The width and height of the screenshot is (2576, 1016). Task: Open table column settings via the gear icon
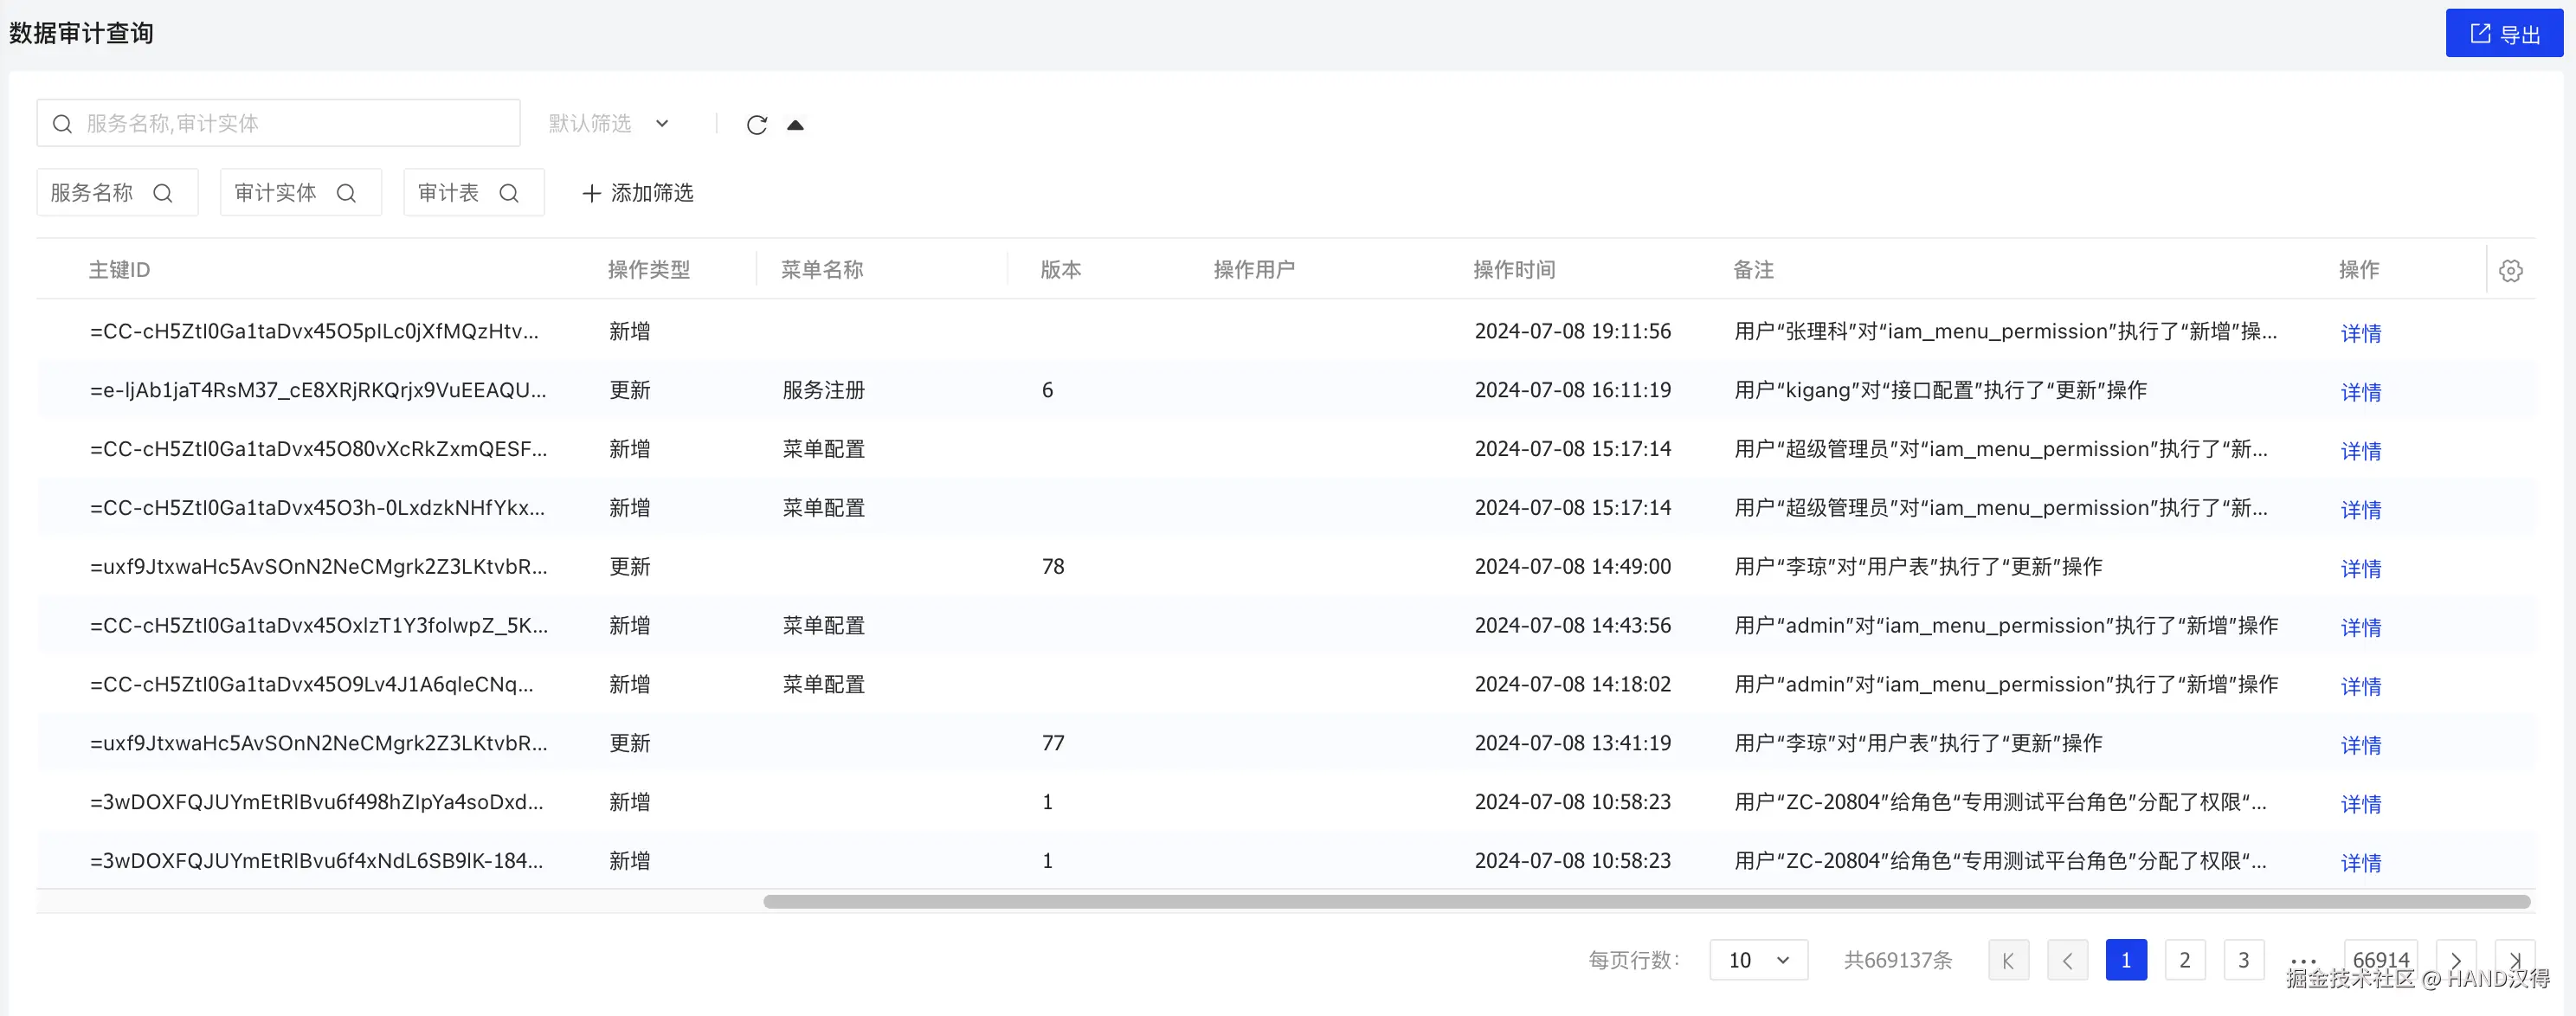pyautogui.click(x=2510, y=270)
